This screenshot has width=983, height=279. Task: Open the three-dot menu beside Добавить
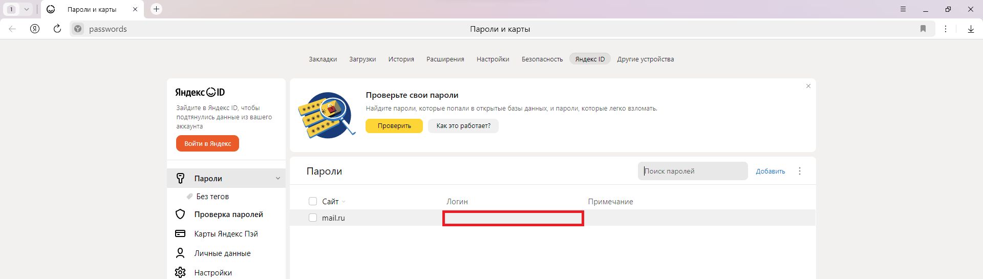click(800, 171)
